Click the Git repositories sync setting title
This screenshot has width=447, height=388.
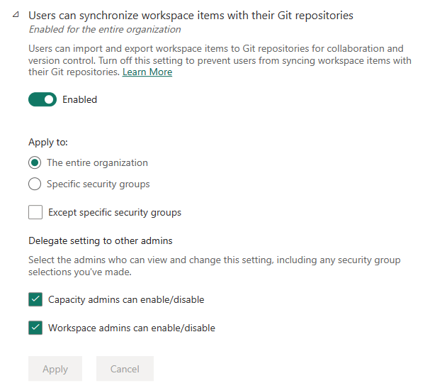[191, 15]
